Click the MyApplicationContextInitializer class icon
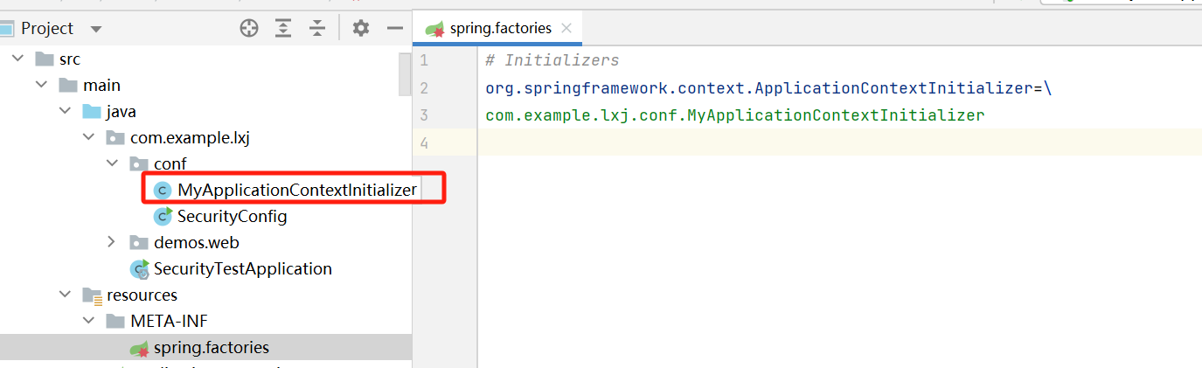 [x=163, y=190]
